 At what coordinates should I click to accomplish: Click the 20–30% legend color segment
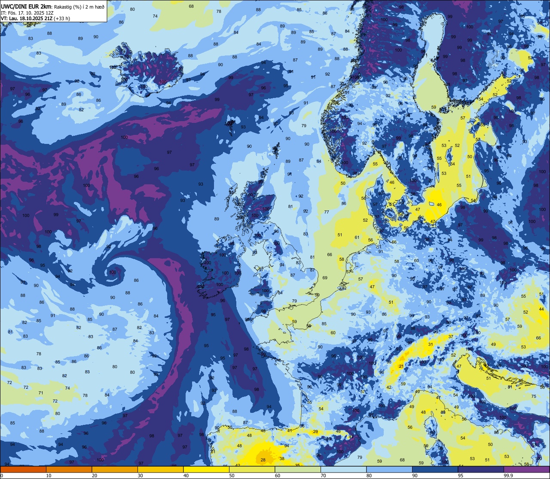point(115,469)
